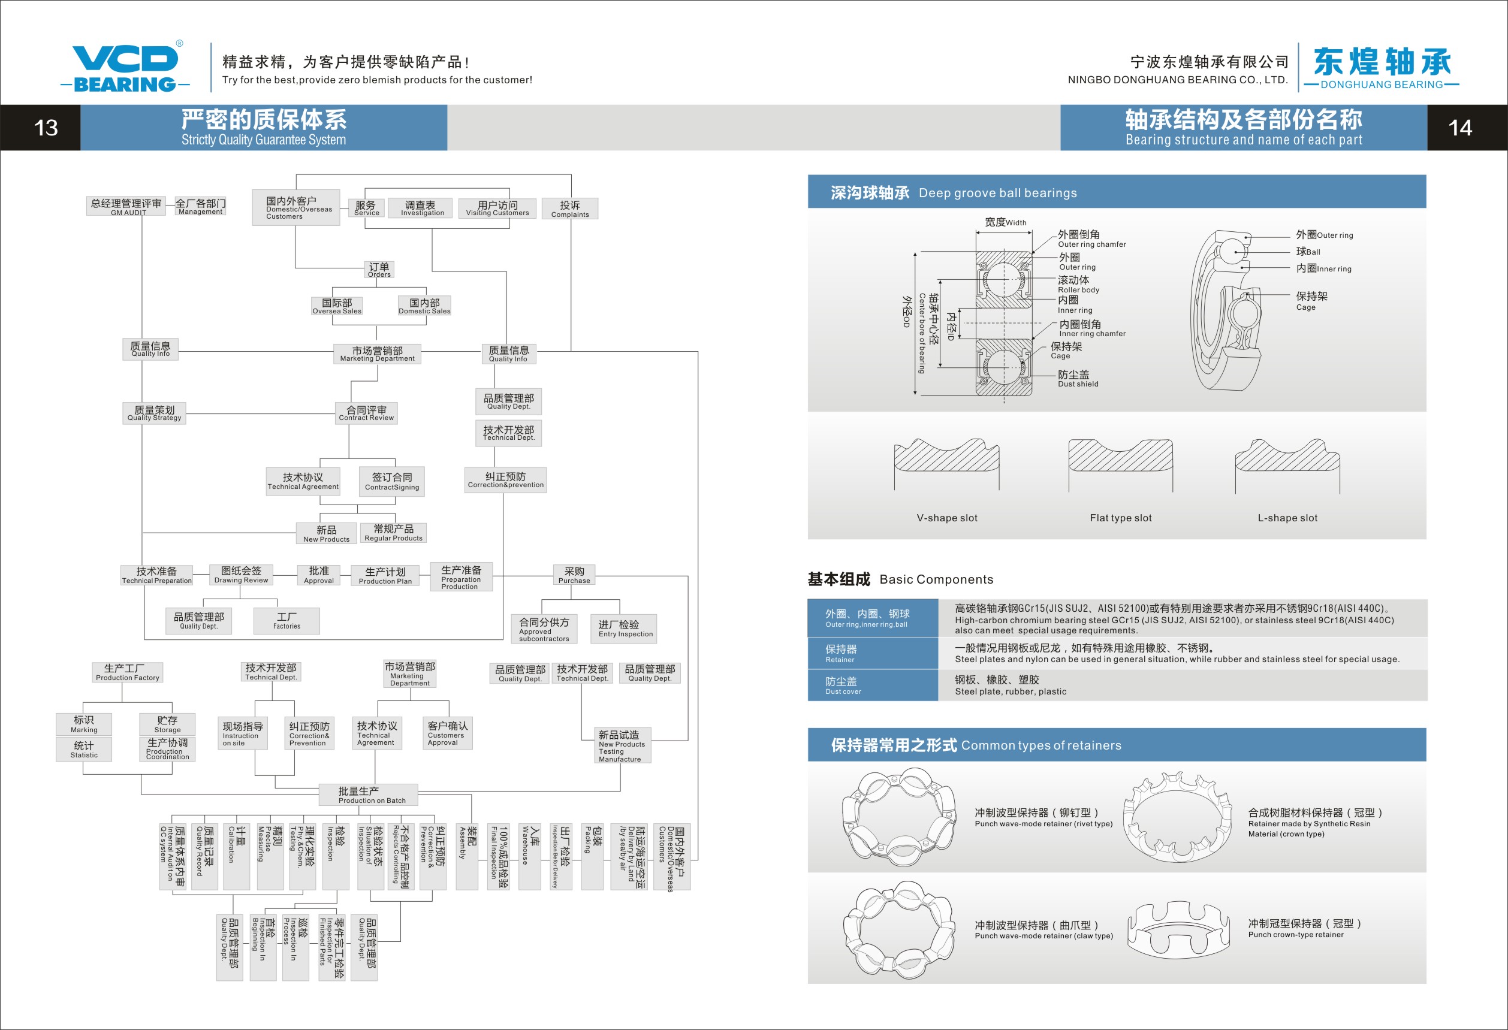Image resolution: width=1508 pixels, height=1030 pixels.
Task: Click the Marketing Department flowchart box
Action: 377,354
